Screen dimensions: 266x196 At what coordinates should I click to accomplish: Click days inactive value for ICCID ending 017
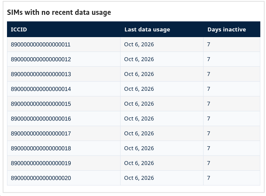tap(209, 134)
